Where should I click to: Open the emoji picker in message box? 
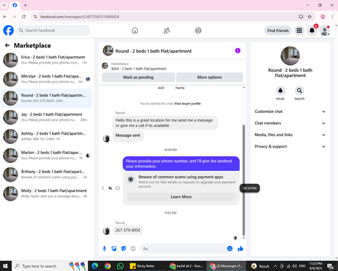230,249
